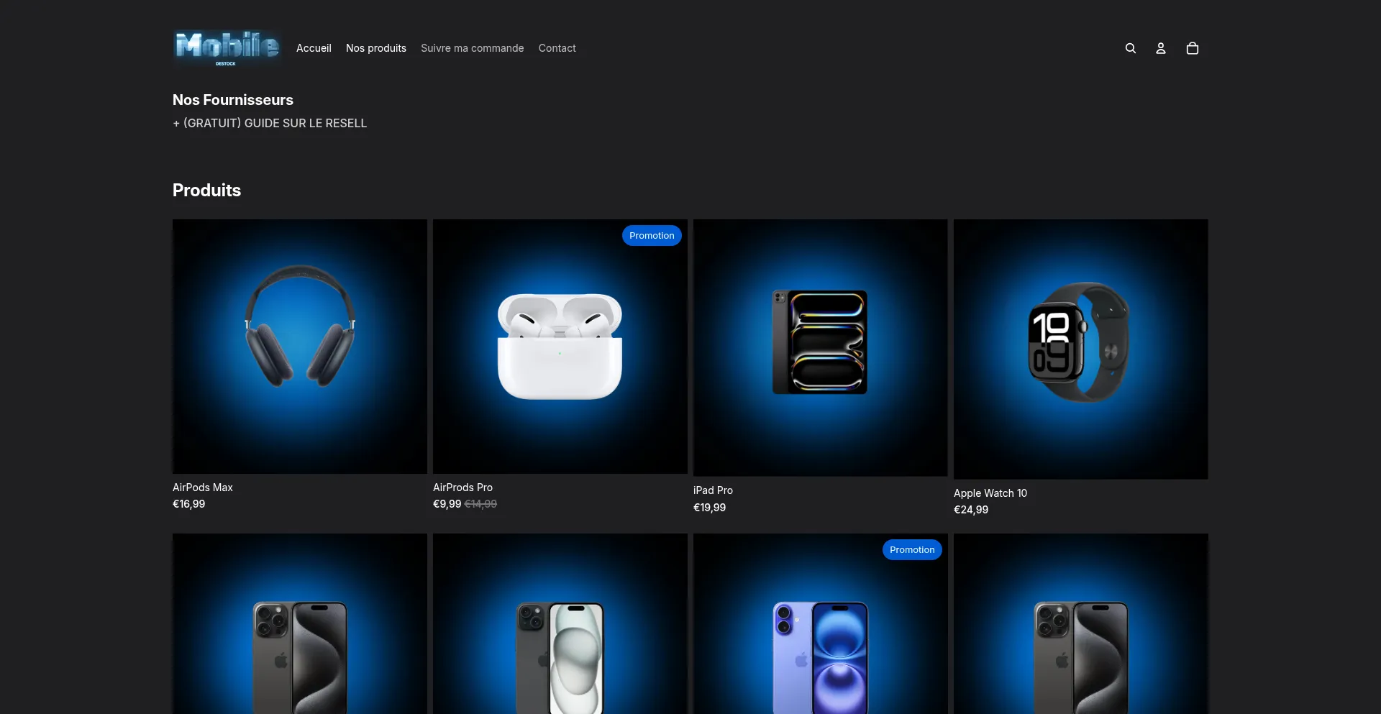
Task: Click the Apple Watch 10 product title
Action: [x=990, y=493]
